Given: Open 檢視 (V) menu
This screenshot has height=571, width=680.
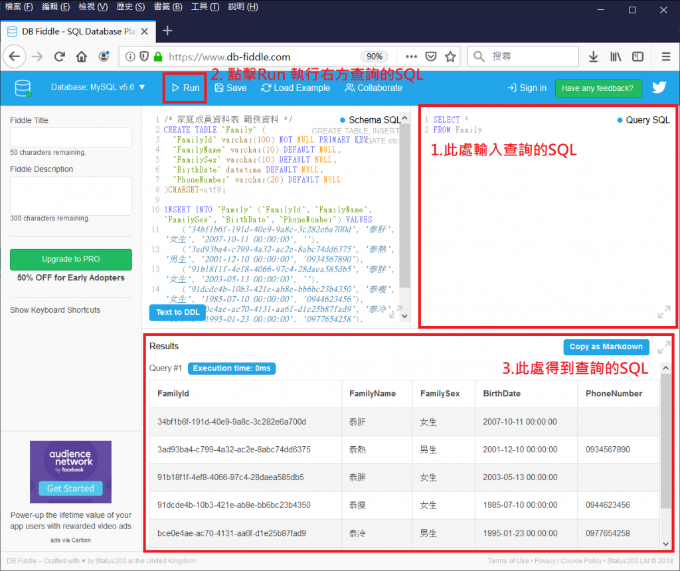Looking at the screenshot, I should (93, 7).
